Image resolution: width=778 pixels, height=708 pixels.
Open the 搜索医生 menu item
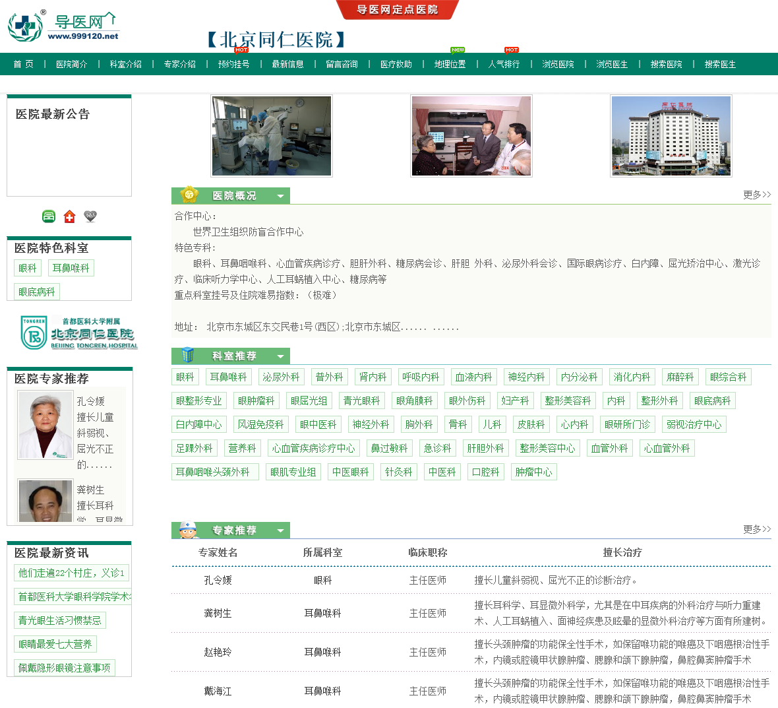[720, 64]
